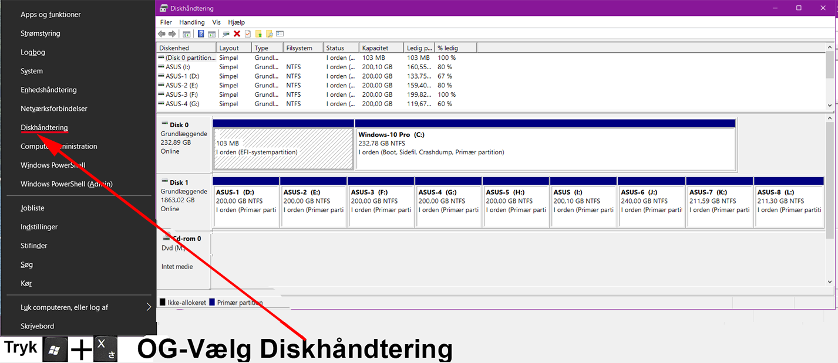The height and width of the screenshot is (363, 838).
Task: Click the folder with green arrow icon
Action: [x=258, y=34]
